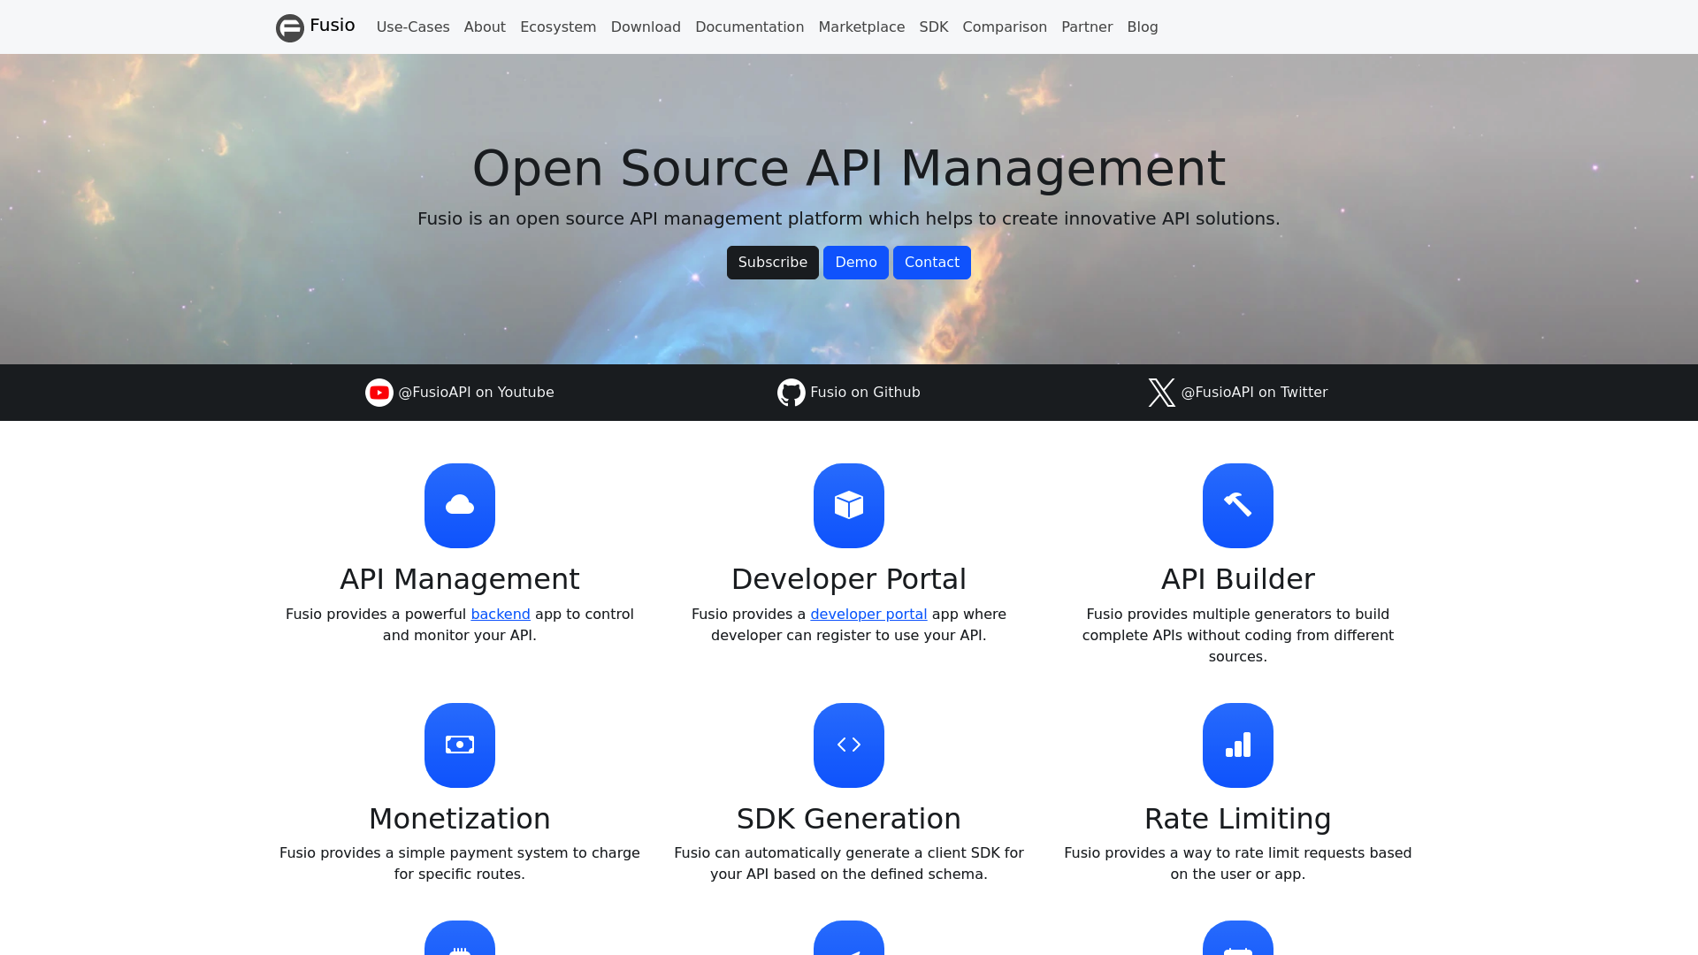Click the cash icon above Monetization
The height and width of the screenshot is (955, 1698).
coord(460,745)
